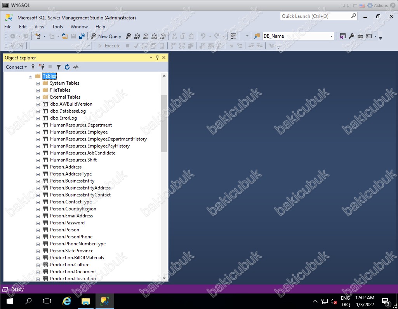Open the Tools menu
This screenshot has height=309, width=398.
(x=57, y=27)
